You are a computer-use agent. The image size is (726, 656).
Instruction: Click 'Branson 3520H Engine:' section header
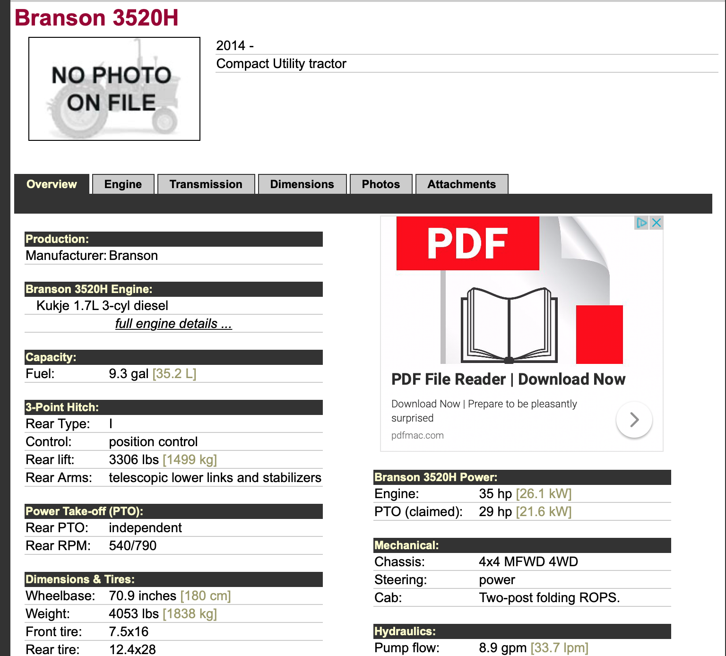[x=173, y=289]
